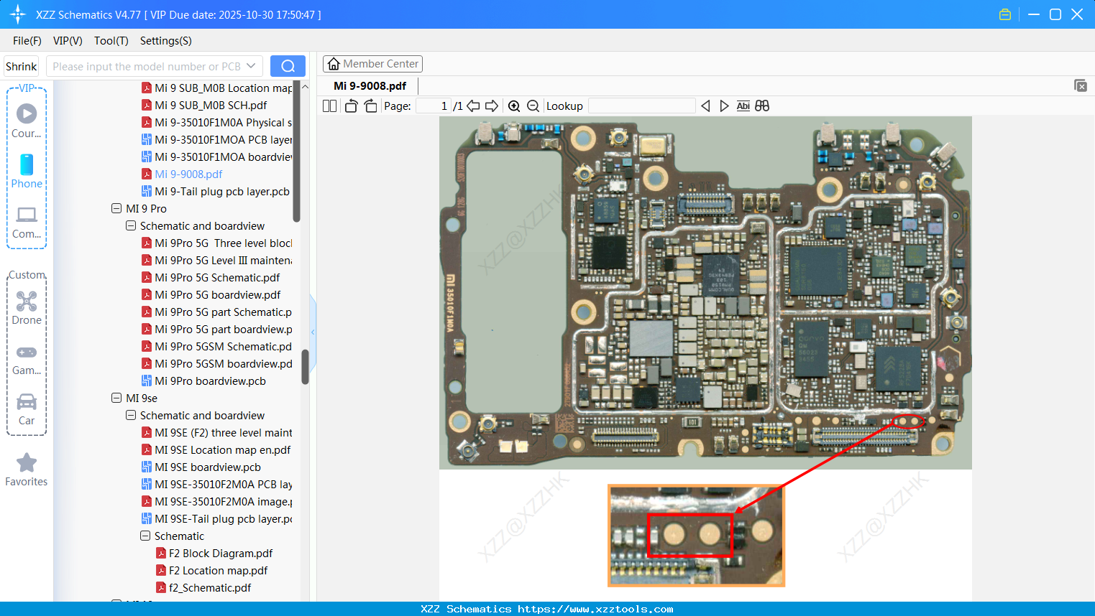Screen dimensions: 1095x616
Task: Open the Mi 9-35010F1MOA PCB layer file
Action: tap(224, 140)
